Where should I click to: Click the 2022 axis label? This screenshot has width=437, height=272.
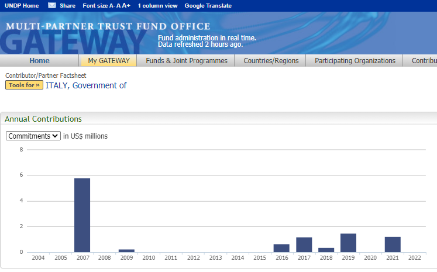414,258
